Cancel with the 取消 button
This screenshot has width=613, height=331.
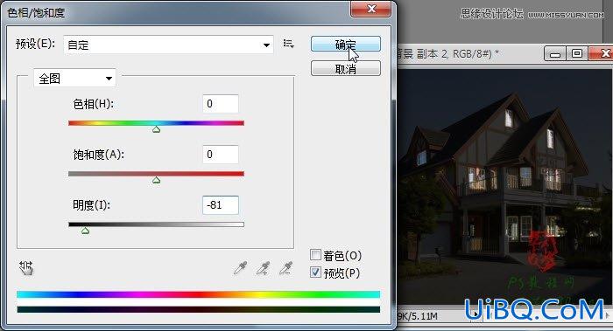point(346,69)
